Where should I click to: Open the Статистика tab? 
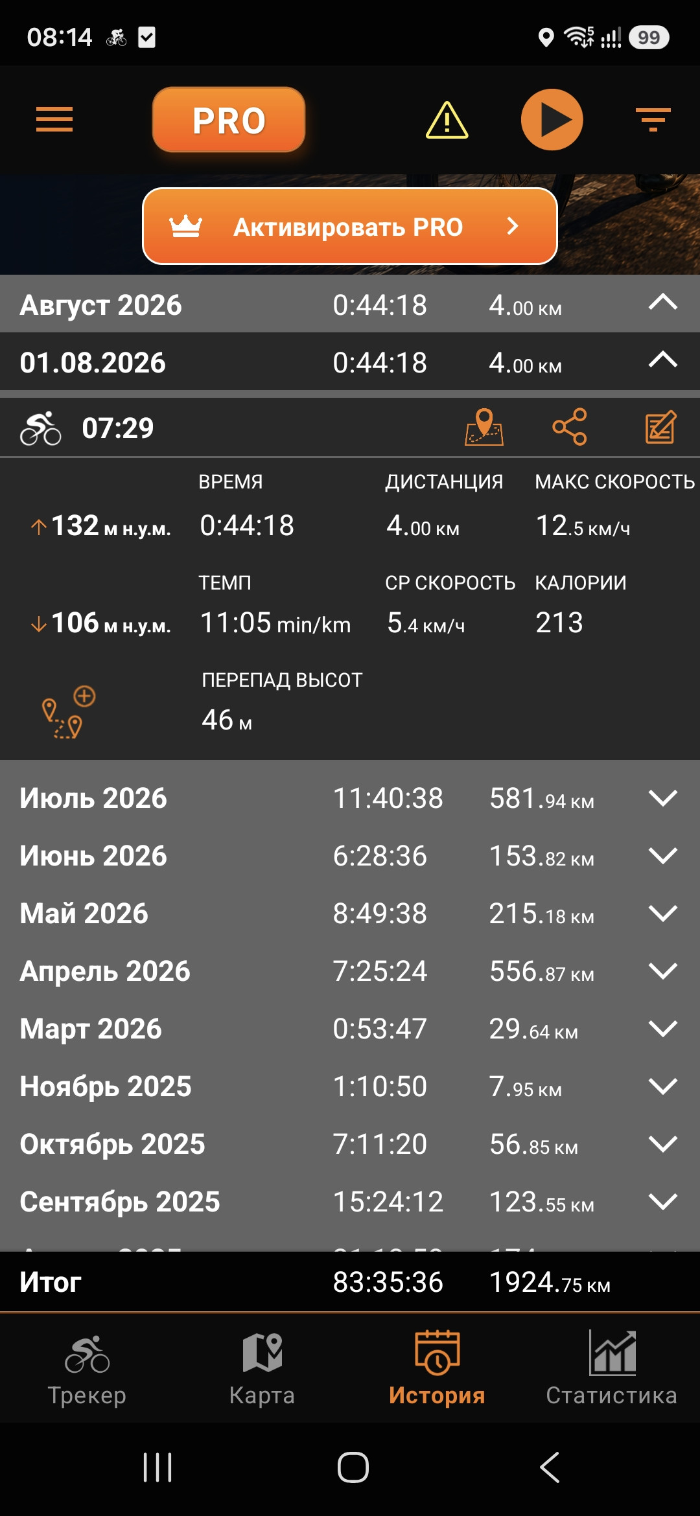[612, 1368]
